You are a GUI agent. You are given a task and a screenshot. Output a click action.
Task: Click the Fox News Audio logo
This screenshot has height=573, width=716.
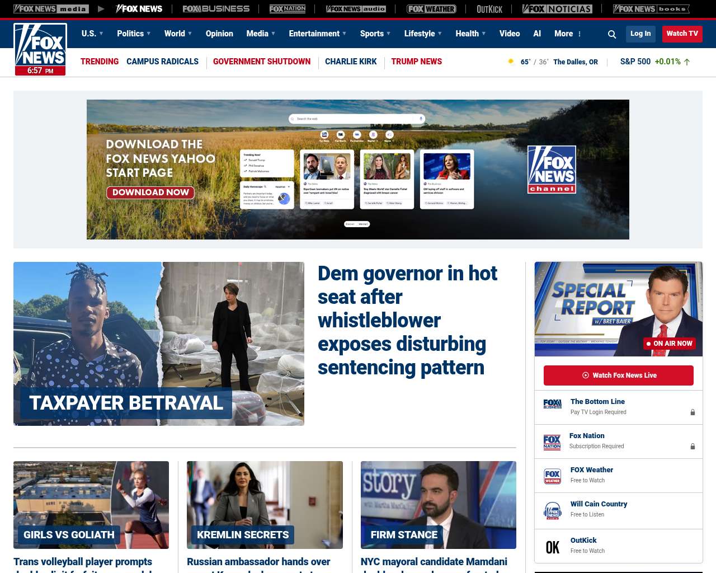pos(356,9)
